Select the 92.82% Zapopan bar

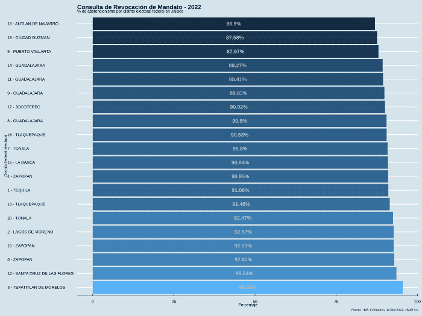[243, 259]
